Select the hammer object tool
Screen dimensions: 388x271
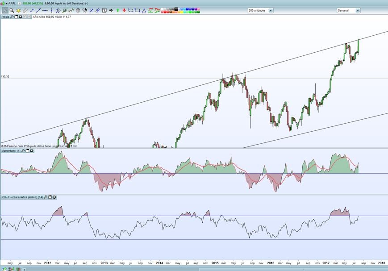[85, 10]
